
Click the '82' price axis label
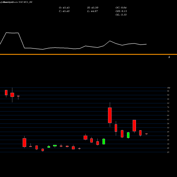pos(168,103)
